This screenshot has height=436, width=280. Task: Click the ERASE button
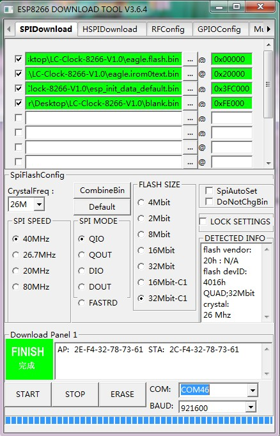pos(122,394)
